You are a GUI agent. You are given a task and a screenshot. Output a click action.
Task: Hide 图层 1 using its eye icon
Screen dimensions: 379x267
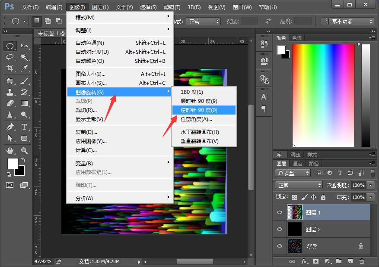(280, 212)
